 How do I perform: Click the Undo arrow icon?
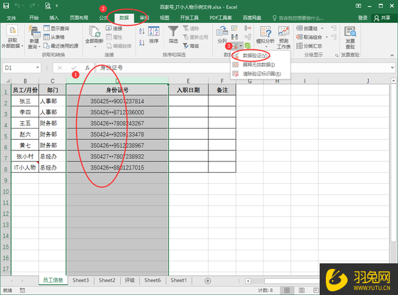(17, 6)
